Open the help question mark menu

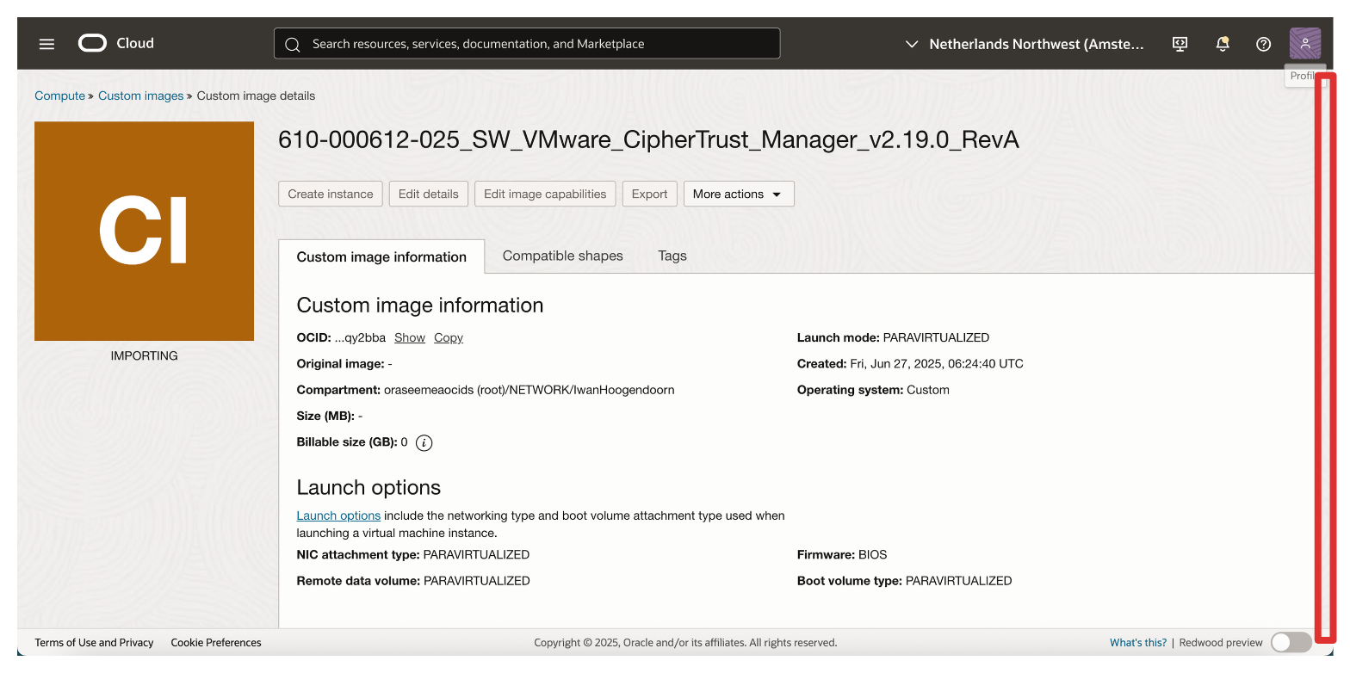1263,44
